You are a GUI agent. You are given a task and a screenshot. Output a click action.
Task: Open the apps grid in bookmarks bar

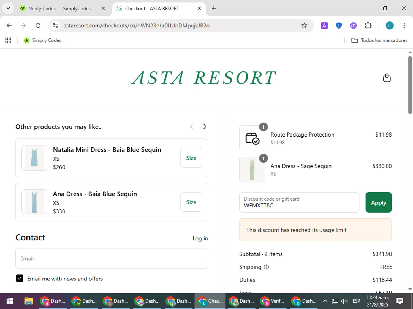coord(8,40)
